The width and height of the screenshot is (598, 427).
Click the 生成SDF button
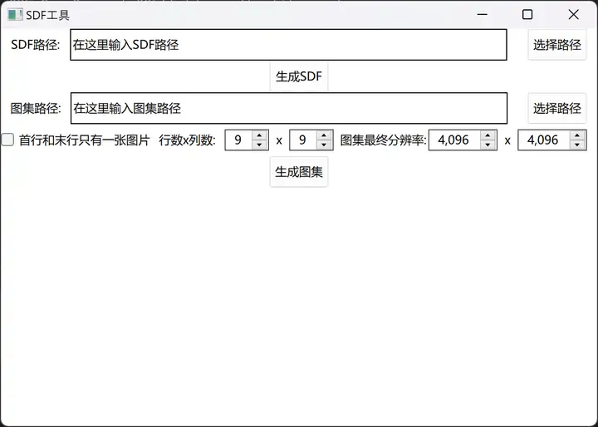(x=299, y=76)
